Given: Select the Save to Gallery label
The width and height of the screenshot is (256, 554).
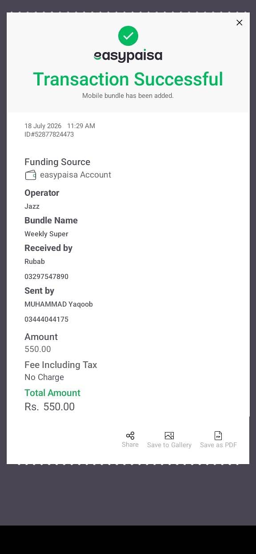Looking at the screenshot, I should point(169,445).
